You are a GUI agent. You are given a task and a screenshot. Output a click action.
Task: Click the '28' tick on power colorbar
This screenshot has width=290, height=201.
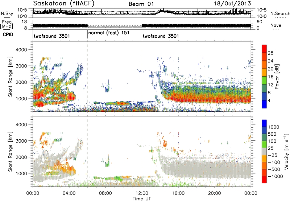pos(270,53)
